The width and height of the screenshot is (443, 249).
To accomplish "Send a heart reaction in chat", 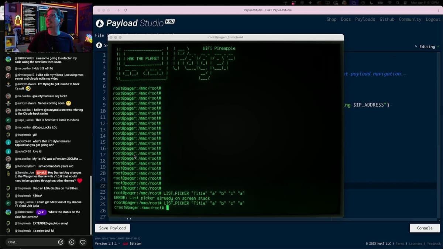I will (83, 242).
